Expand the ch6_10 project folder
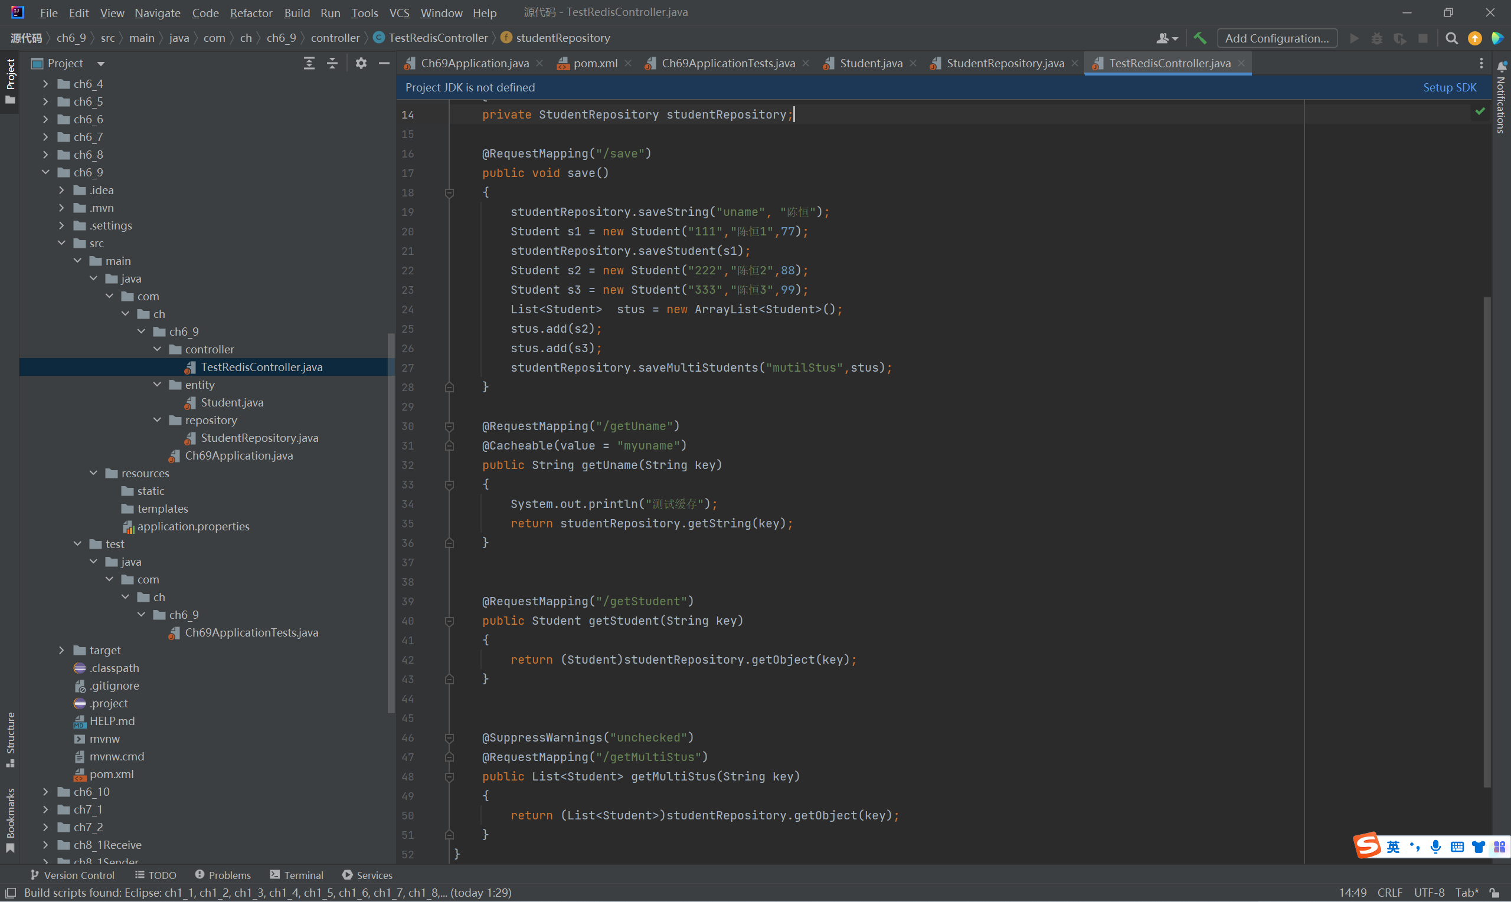This screenshot has width=1511, height=902. [x=45, y=791]
